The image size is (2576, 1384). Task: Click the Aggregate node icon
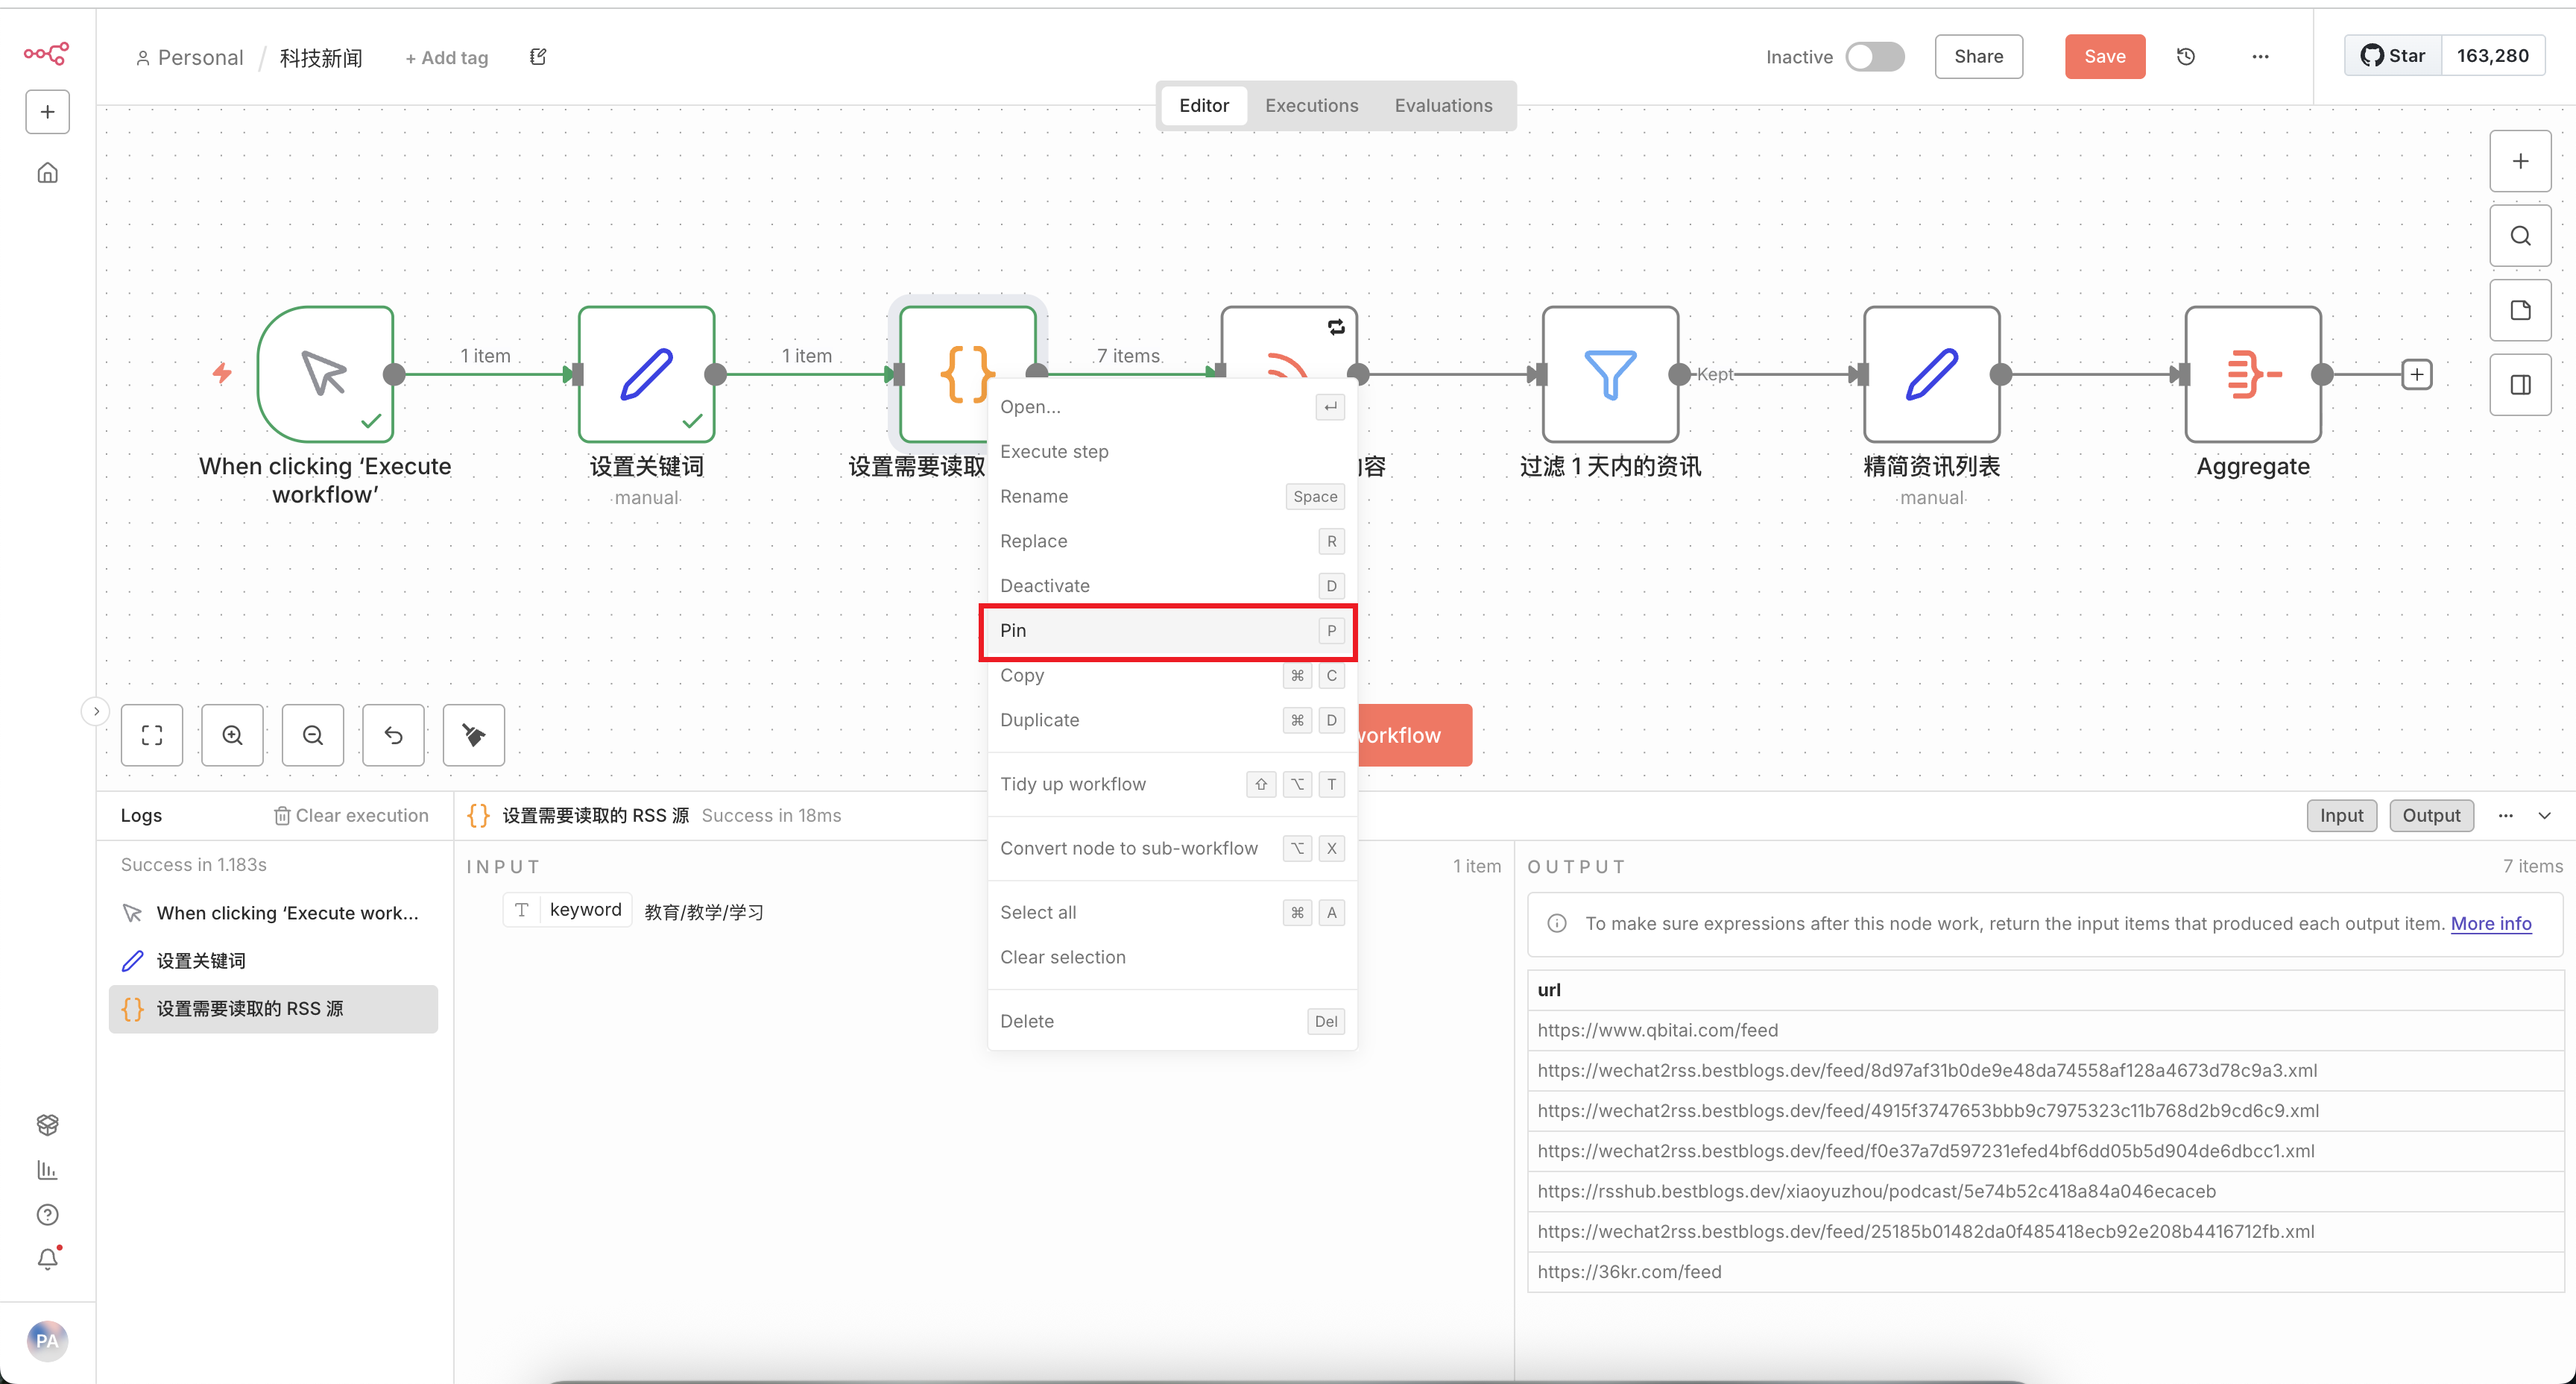2253,374
